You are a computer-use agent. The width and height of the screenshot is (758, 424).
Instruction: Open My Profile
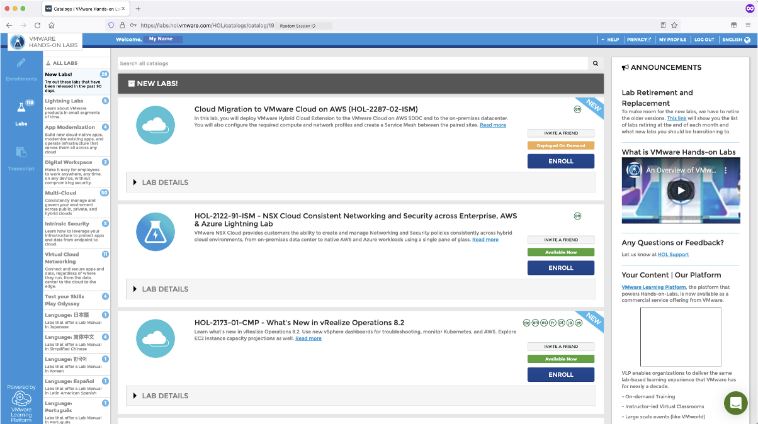pos(672,39)
